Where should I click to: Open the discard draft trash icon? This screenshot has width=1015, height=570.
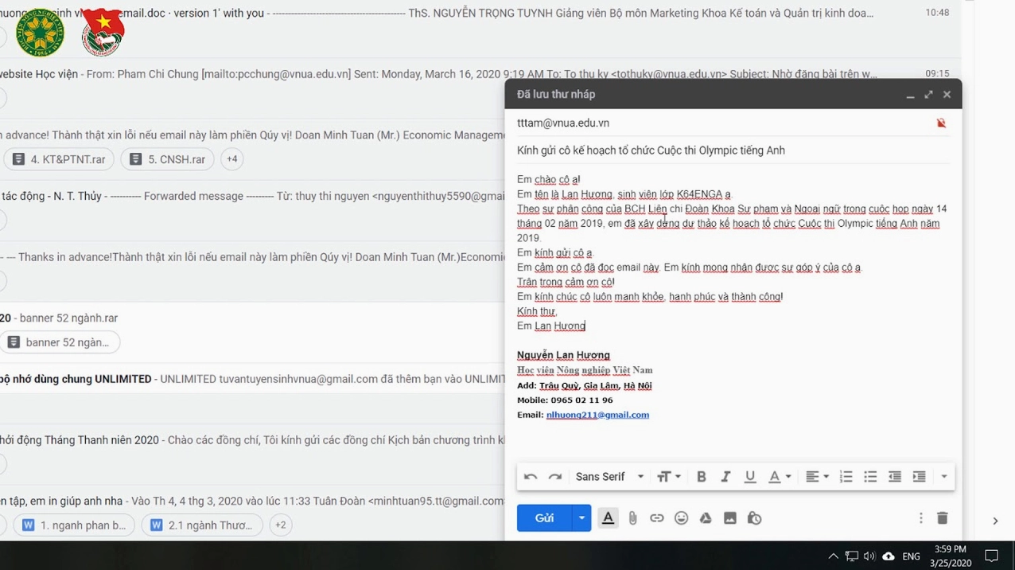[943, 518]
